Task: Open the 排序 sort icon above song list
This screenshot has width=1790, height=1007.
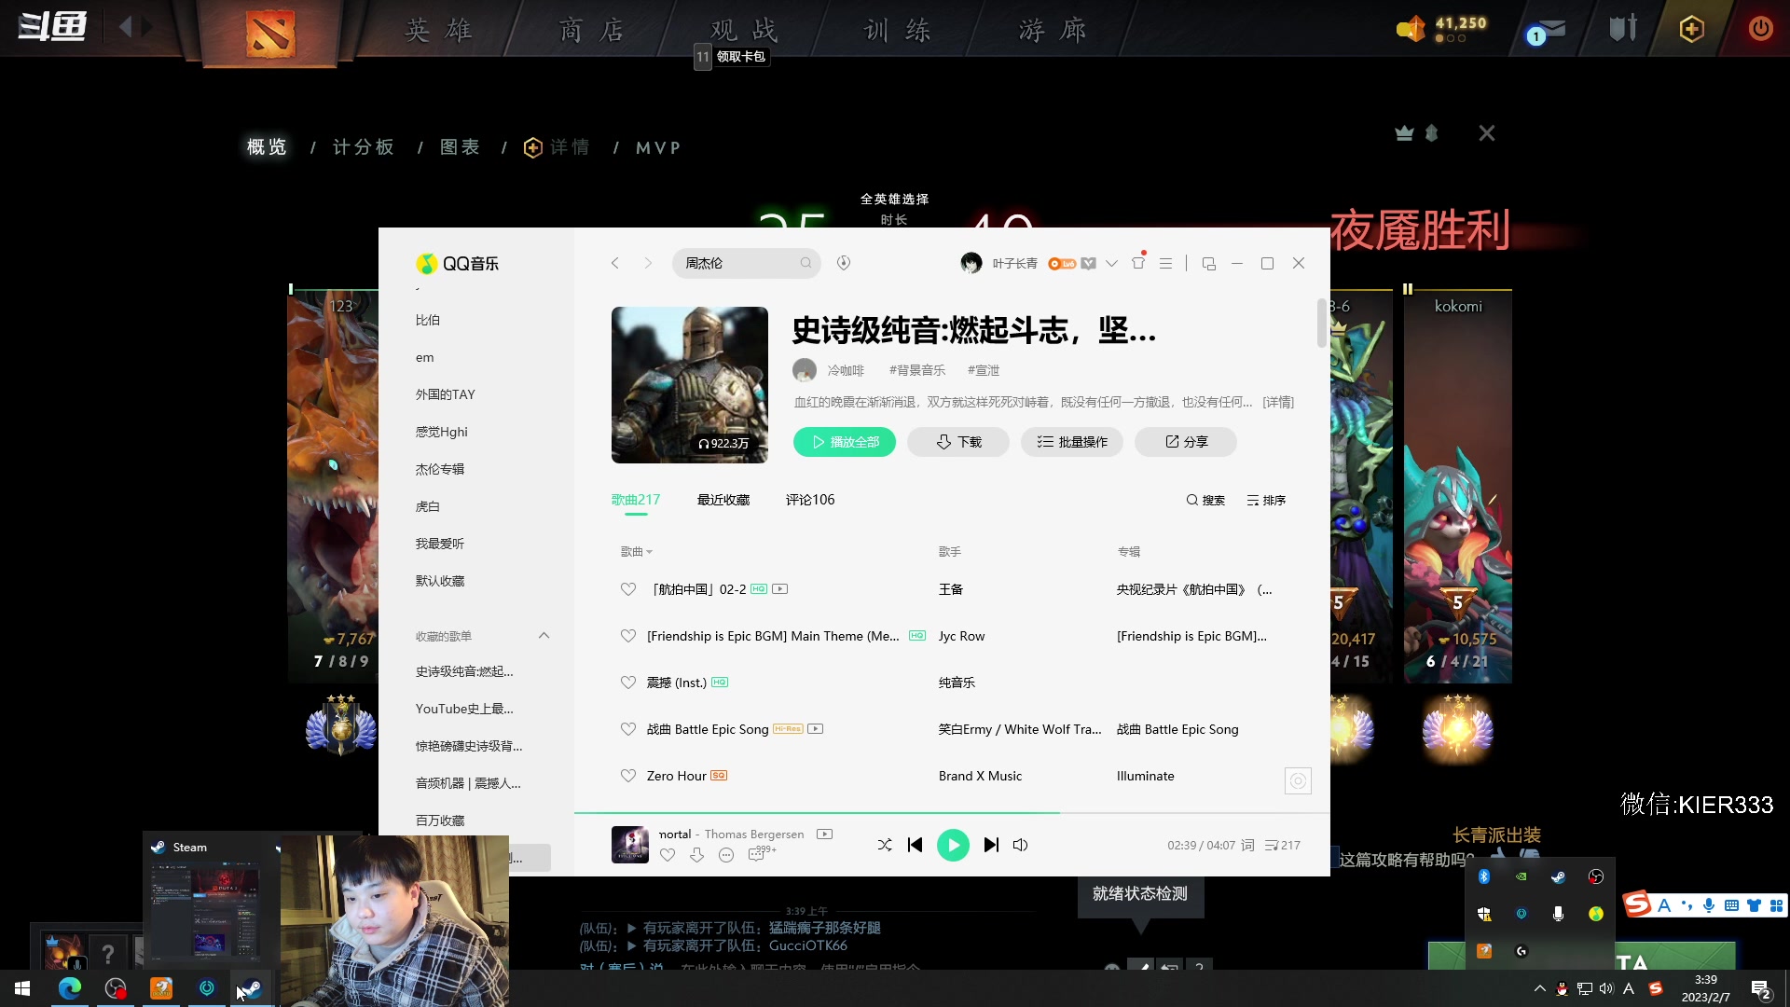Action: [x=1265, y=500]
